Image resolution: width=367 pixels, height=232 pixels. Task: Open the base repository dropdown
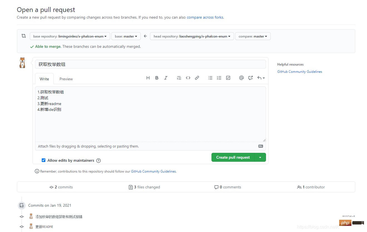point(70,36)
